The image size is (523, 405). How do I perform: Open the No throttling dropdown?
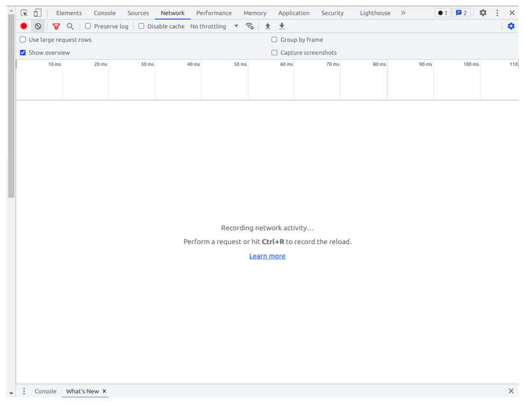pos(214,26)
